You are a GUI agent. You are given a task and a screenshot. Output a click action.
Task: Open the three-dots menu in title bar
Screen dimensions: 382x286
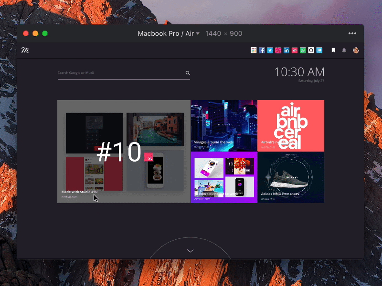coord(352,33)
